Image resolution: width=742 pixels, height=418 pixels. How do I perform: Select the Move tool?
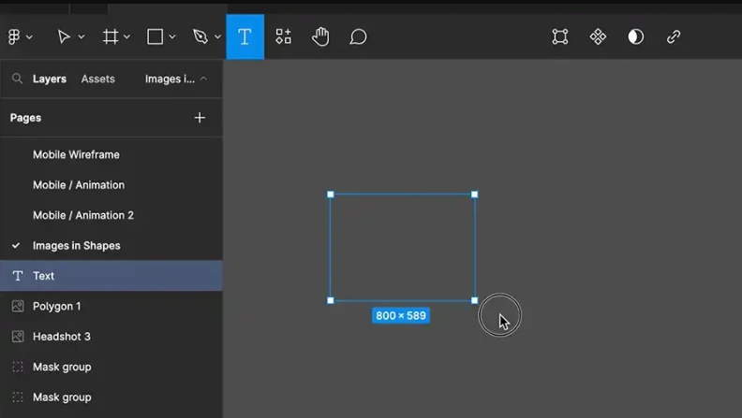[x=64, y=36]
